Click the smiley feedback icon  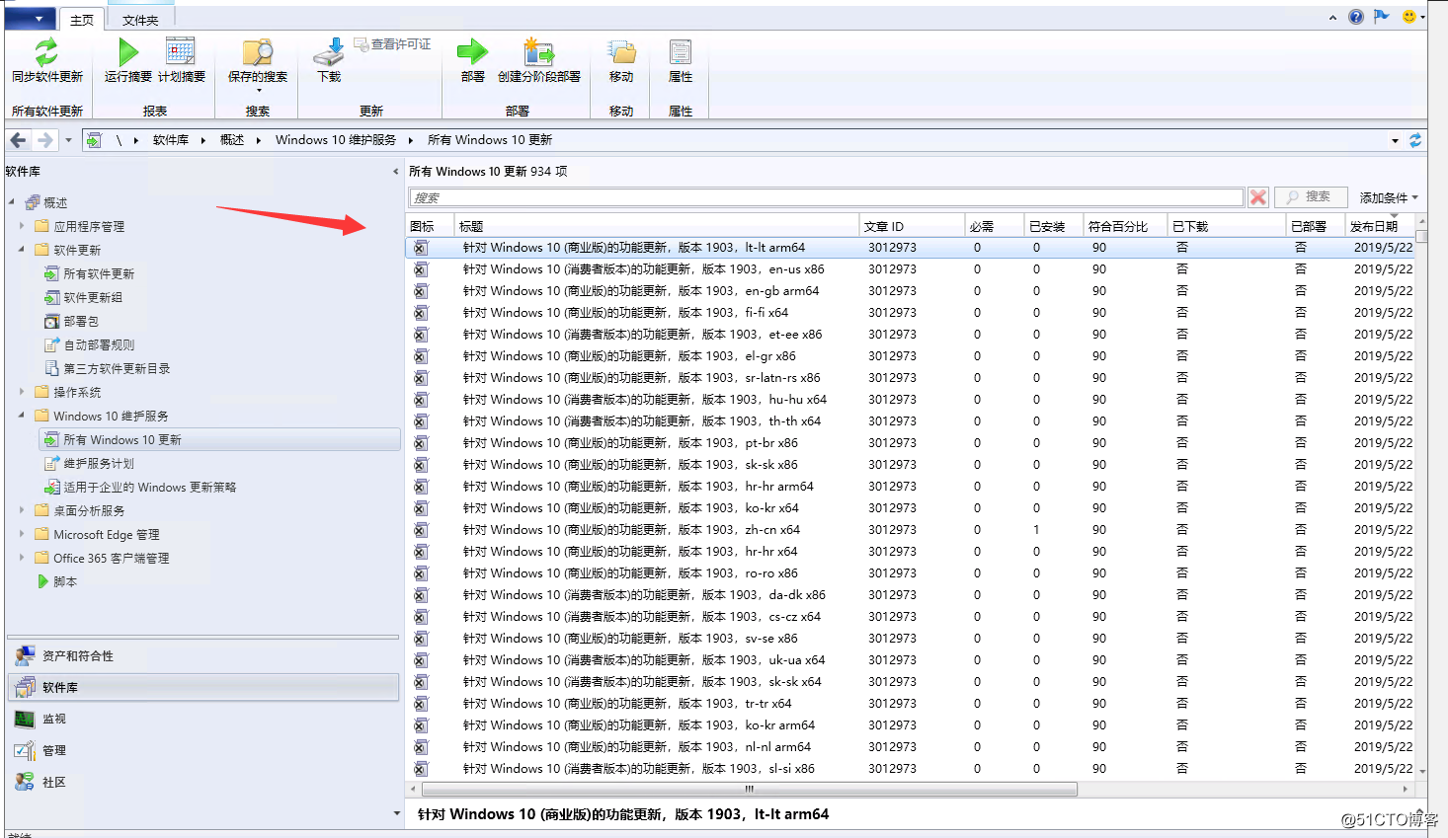pos(1409,17)
